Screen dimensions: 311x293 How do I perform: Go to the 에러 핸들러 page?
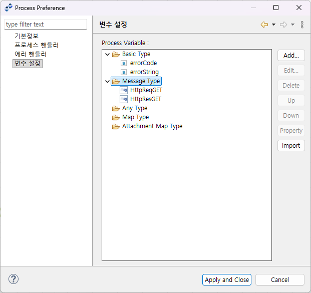coord(30,54)
